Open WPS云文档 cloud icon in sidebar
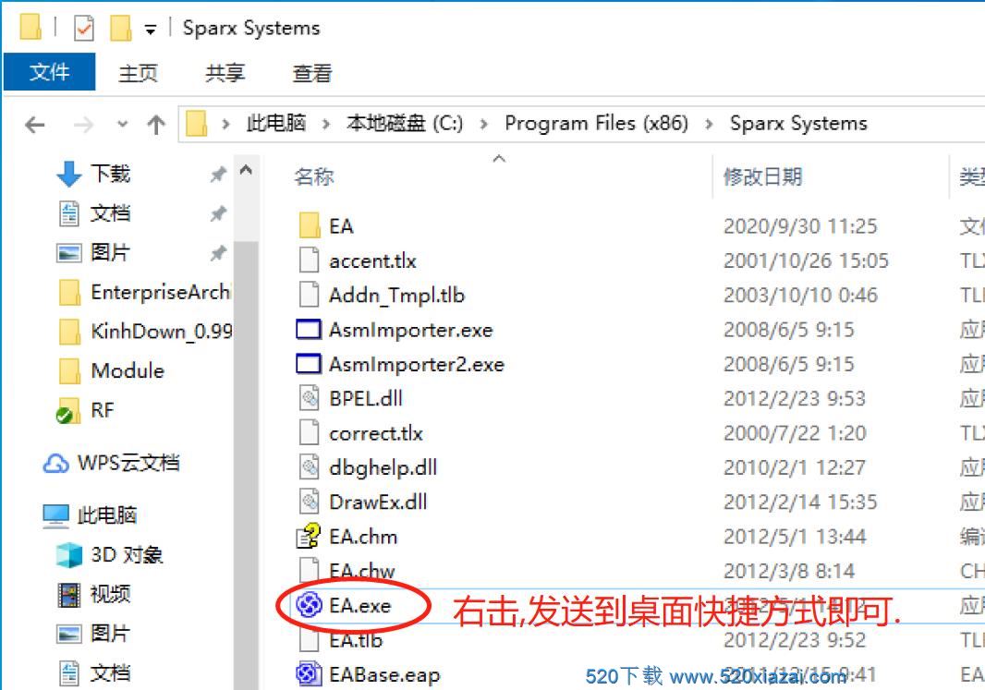 coord(56,464)
